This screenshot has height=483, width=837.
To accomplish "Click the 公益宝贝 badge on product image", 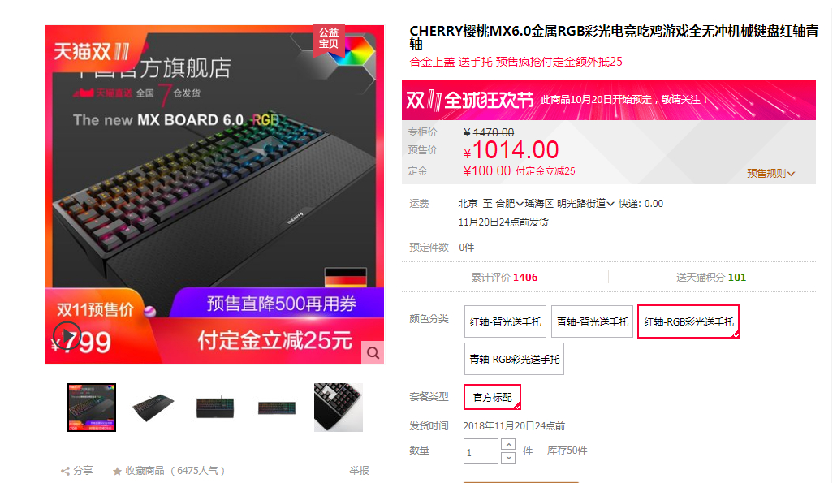I will click(328, 38).
